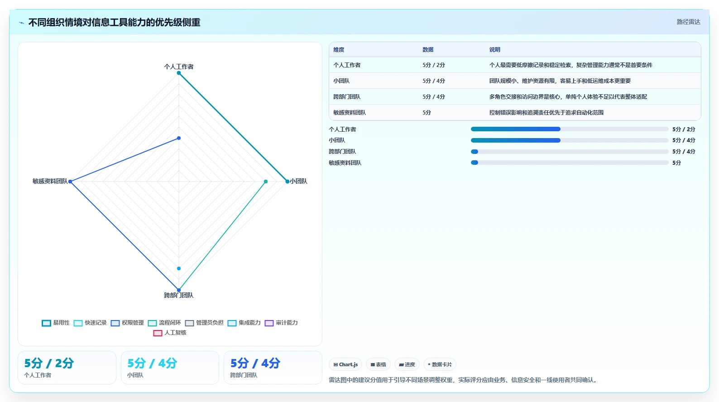Click the title 不同组织情境对信息工具能力的优先级侧重

pyautogui.click(x=115, y=22)
